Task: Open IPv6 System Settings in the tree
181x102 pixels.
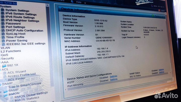Action: point(21,14)
